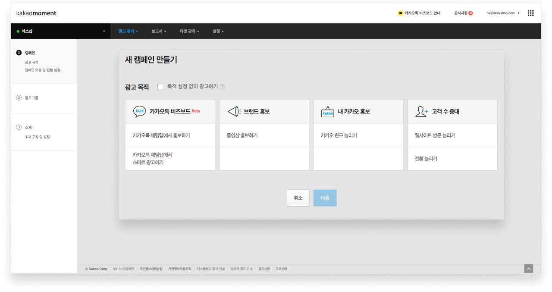Open 공지사항 footer link

pos(264,269)
